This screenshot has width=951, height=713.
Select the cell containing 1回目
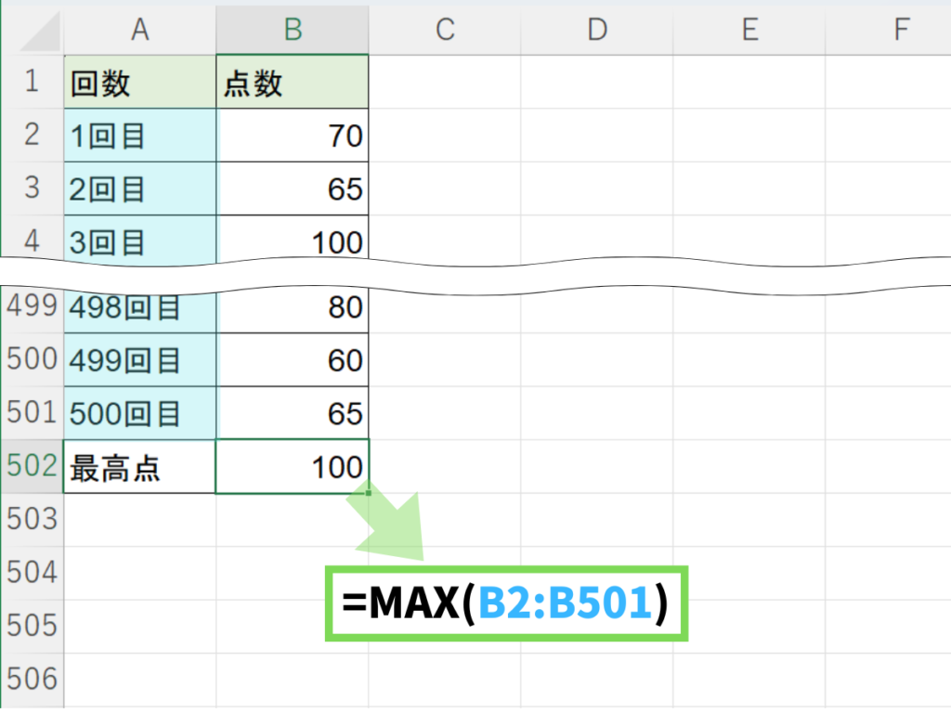139,136
